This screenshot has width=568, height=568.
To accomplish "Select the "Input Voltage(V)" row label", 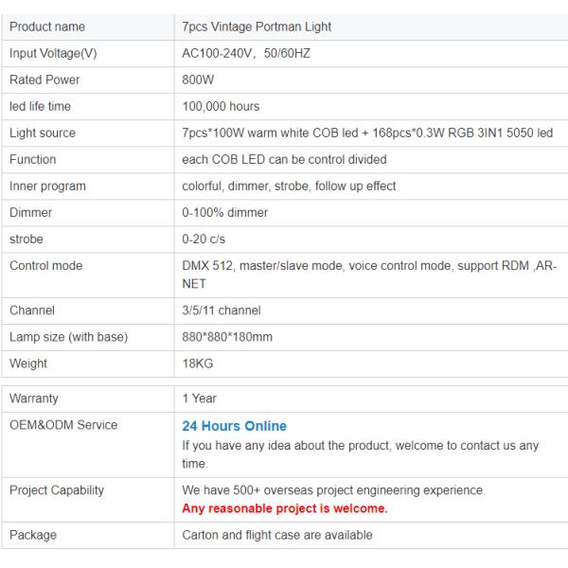I will click(x=53, y=53).
